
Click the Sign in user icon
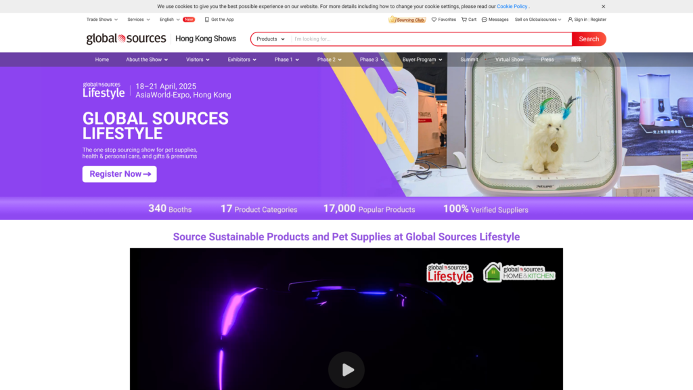pos(570,20)
